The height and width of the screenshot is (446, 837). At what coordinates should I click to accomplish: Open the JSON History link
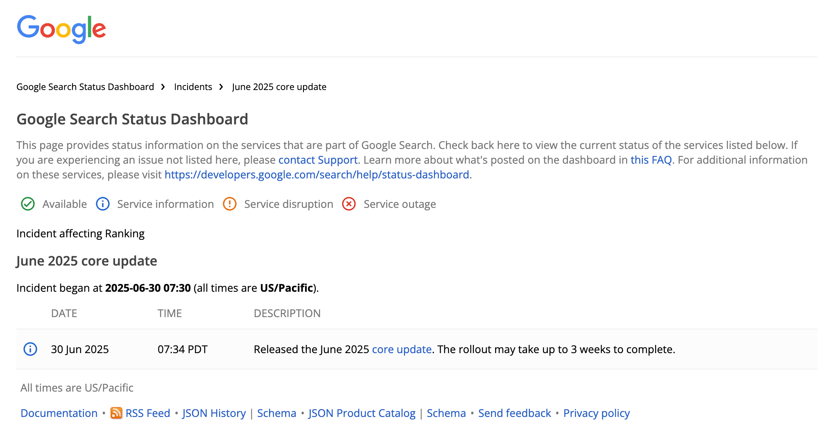click(214, 413)
